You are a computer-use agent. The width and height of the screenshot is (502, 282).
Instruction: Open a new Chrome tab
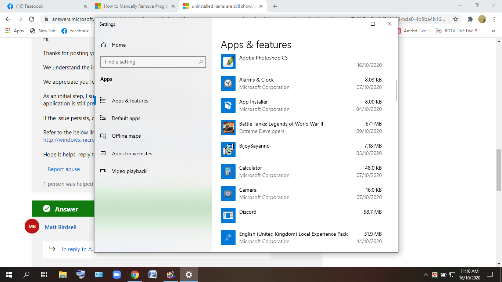[x=275, y=6]
